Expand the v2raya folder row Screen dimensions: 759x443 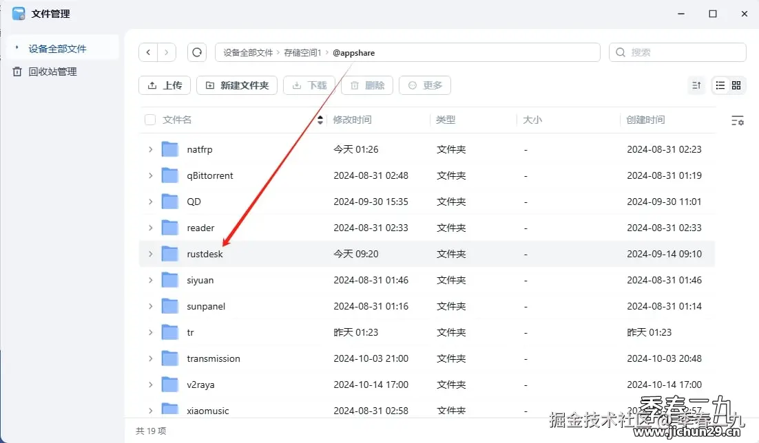tap(151, 385)
